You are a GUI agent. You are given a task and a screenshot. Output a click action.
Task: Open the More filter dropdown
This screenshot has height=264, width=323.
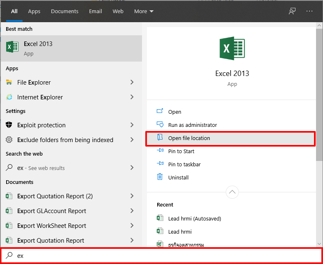click(144, 11)
